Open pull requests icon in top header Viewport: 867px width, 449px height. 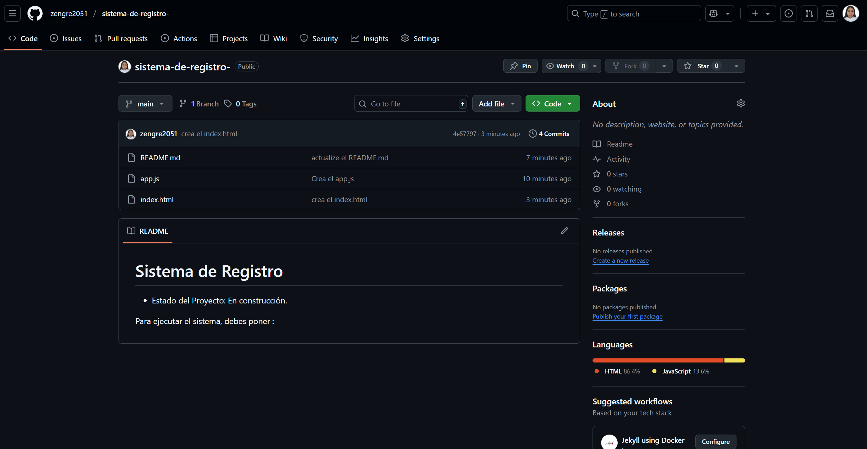(809, 13)
